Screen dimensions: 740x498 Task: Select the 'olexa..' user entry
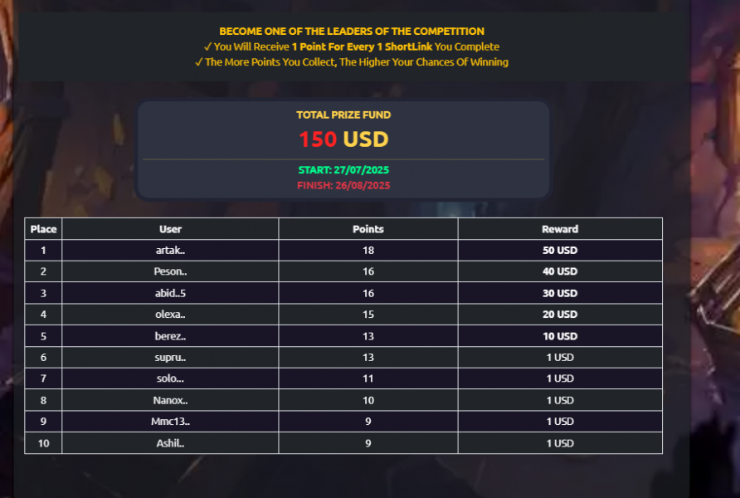170,315
